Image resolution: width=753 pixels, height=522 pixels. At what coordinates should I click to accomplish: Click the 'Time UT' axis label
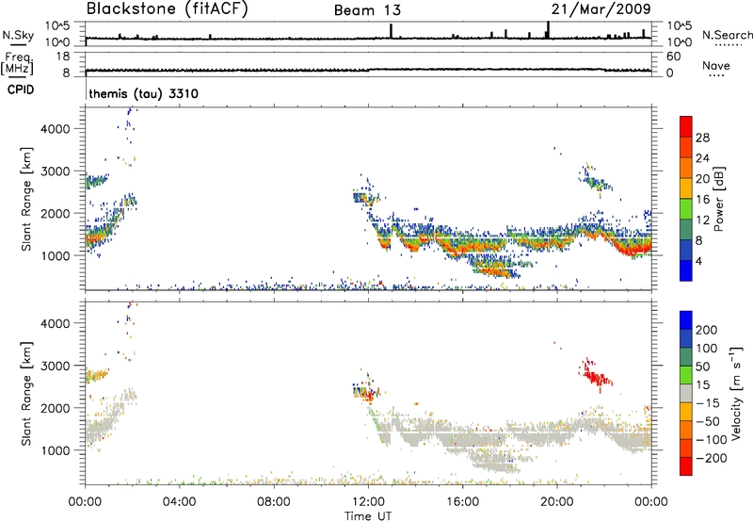tap(368, 516)
